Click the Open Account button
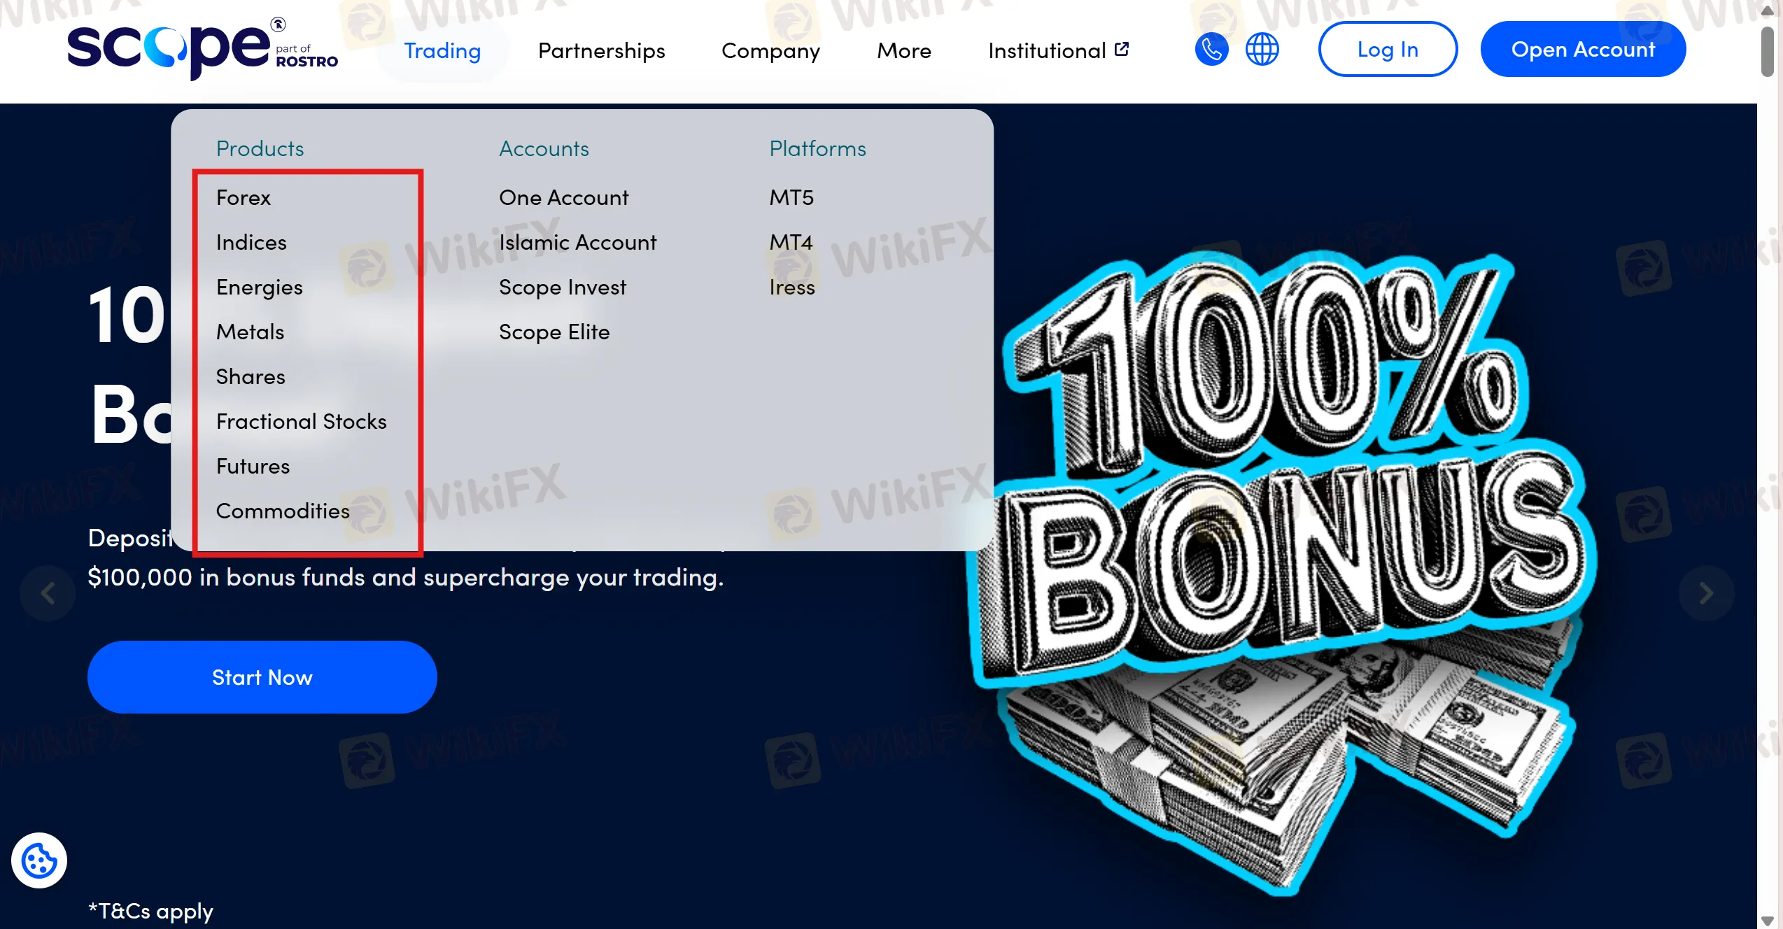The width and height of the screenshot is (1783, 929). tap(1583, 49)
